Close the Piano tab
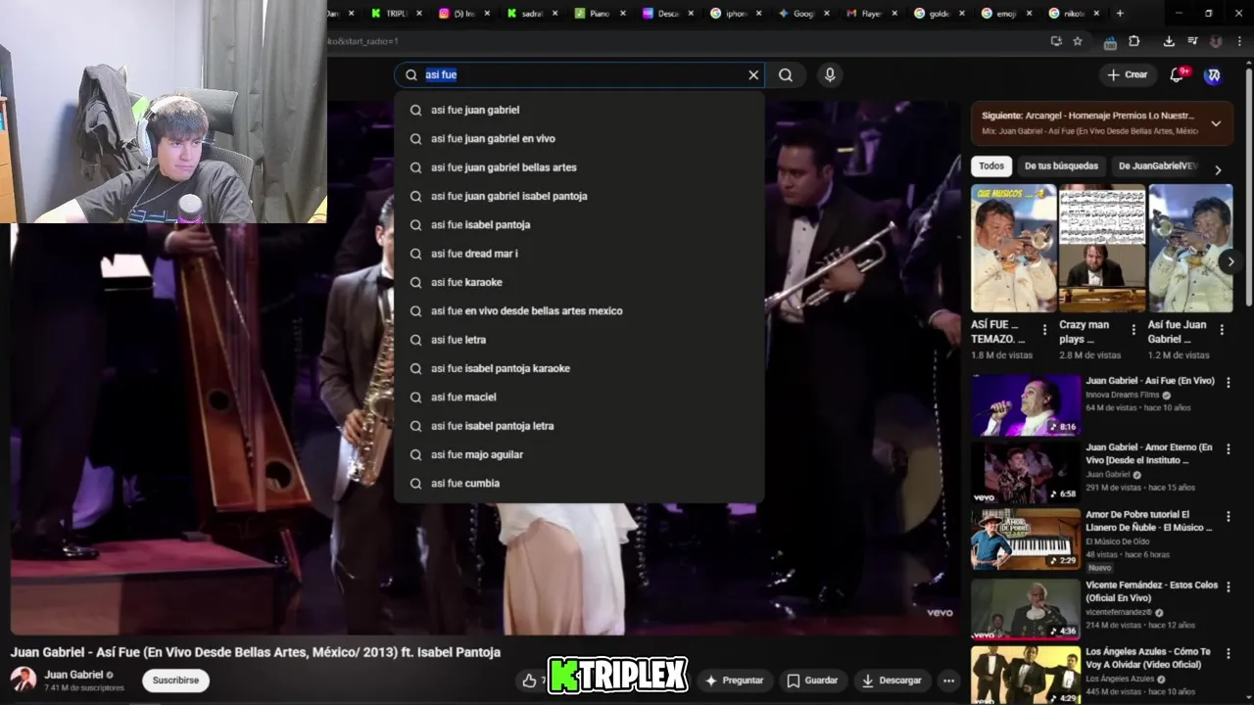 pos(622,13)
